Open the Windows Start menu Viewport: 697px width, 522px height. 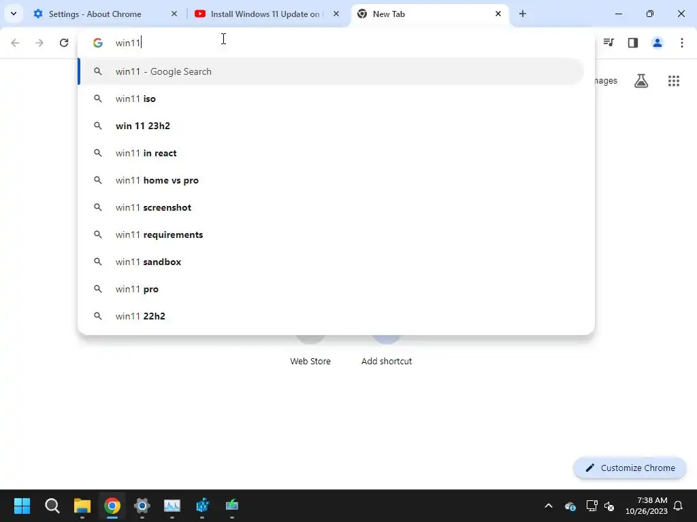coord(22,506)
